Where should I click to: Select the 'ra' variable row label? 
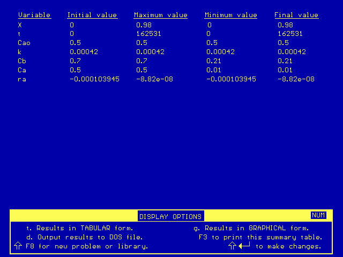pyautogui.click(x=21, y=79)
